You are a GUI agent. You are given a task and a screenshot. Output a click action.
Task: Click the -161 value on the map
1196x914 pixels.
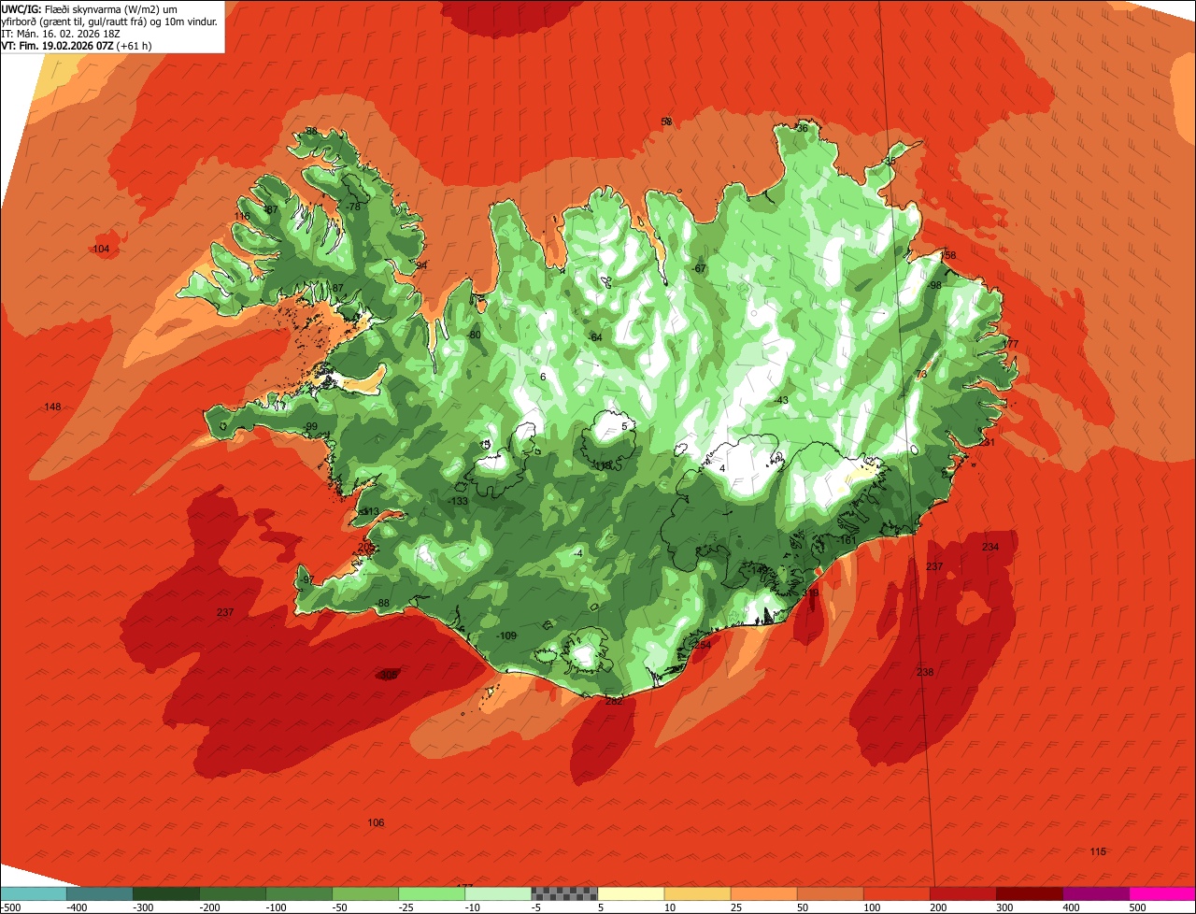pos(847,540)
